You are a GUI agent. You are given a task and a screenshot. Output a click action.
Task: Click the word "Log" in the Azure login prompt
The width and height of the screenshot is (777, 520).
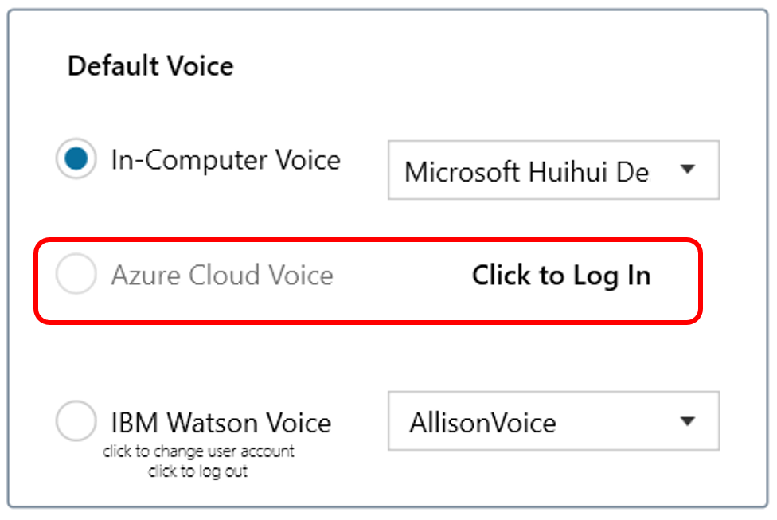click(588, 276)
